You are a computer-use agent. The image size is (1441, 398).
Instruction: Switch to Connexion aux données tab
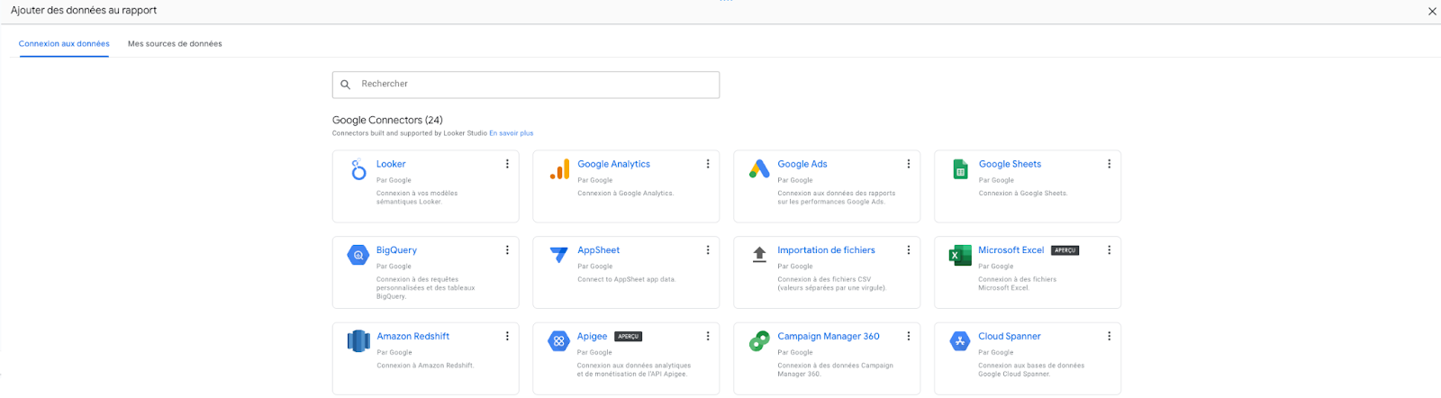pos(64,43)
